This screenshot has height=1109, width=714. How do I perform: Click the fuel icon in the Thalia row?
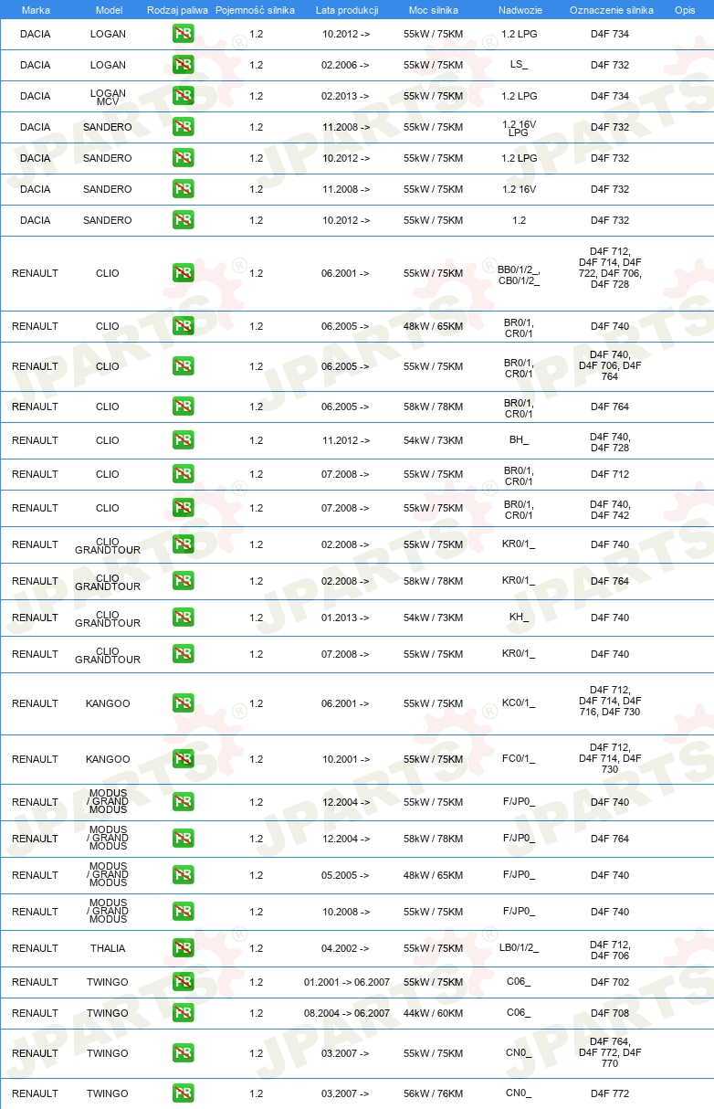pyautogui.click(x=183, y=948)
